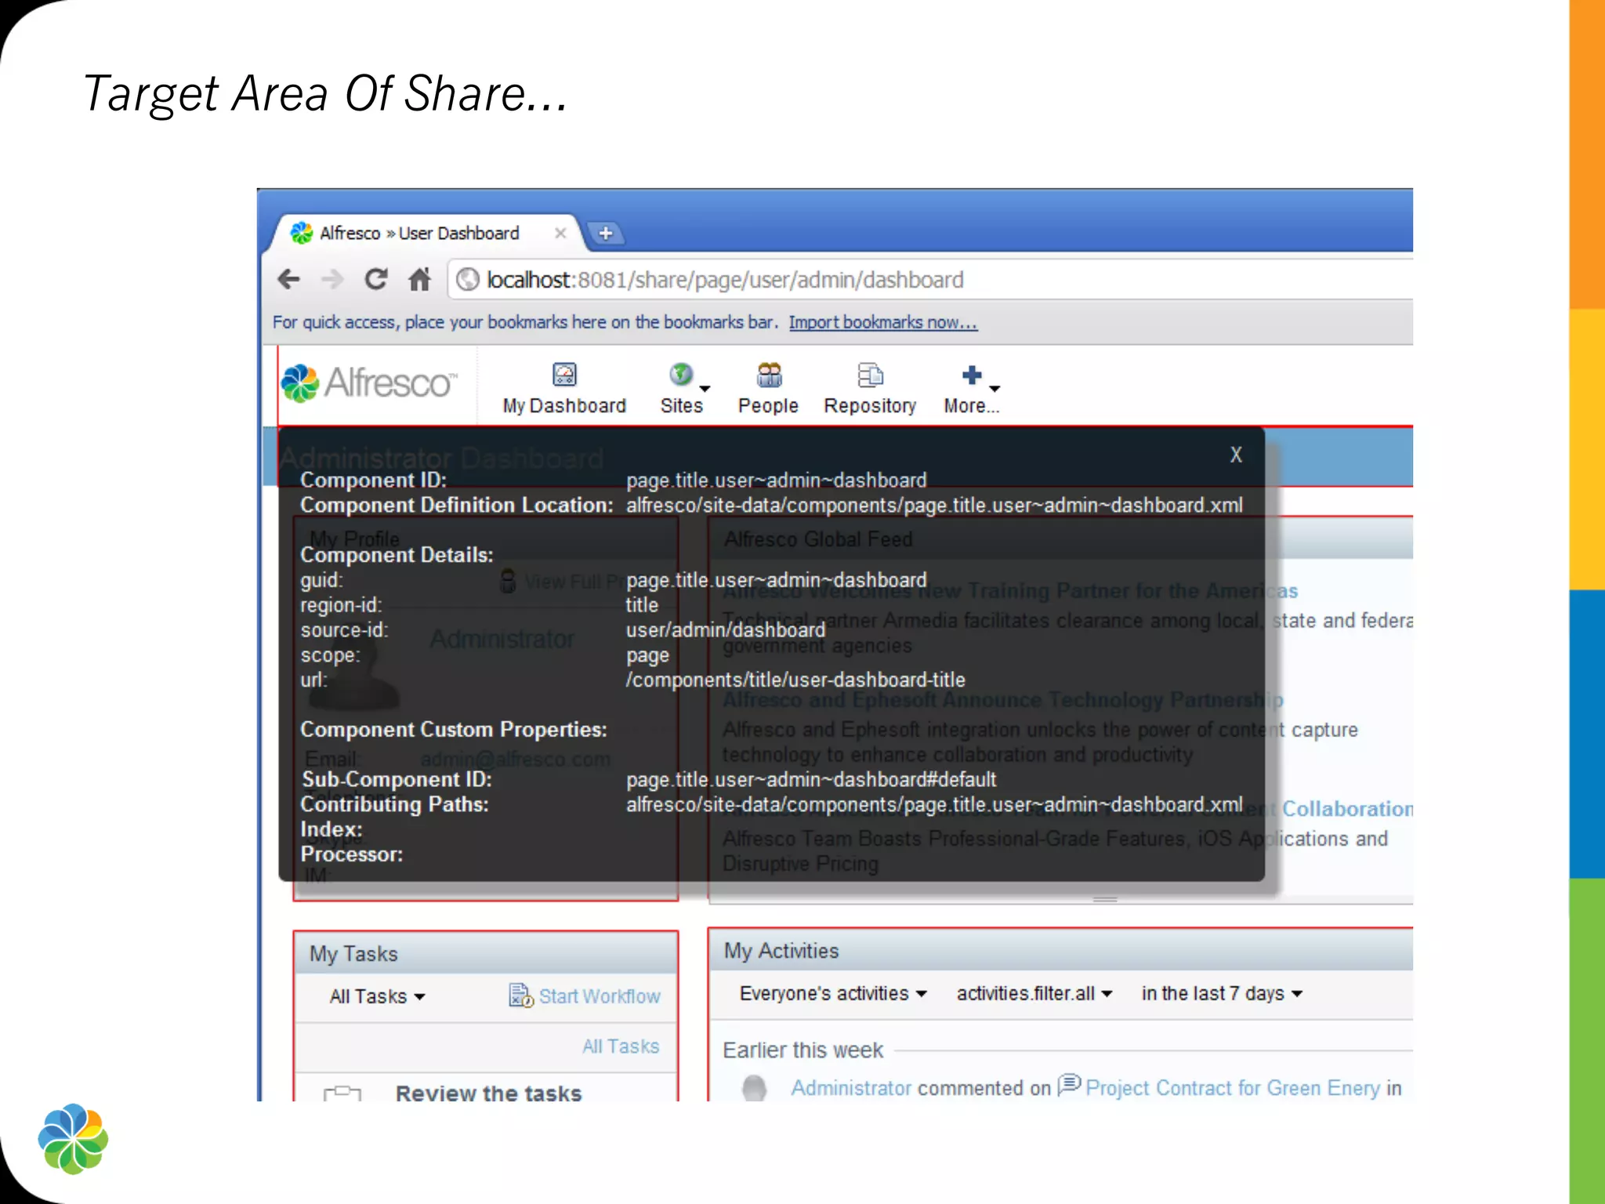1605x1204 pixels.
Task: Open the Import bookmarks now link
Action: (882, 322)
